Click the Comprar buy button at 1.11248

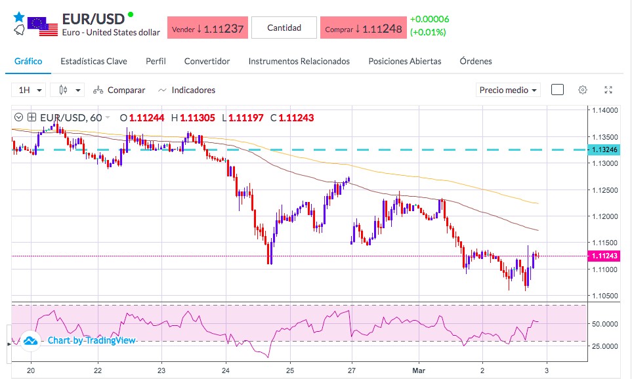[364, 28]
